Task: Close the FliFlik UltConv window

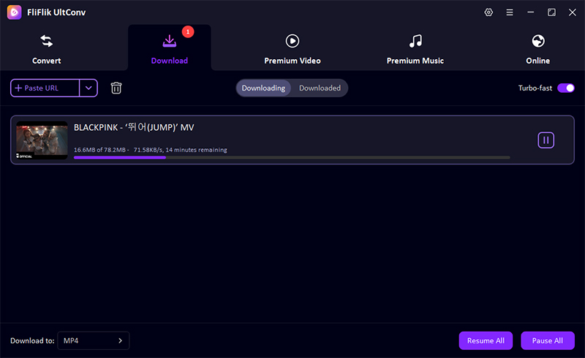Action: tap(573, 12)
